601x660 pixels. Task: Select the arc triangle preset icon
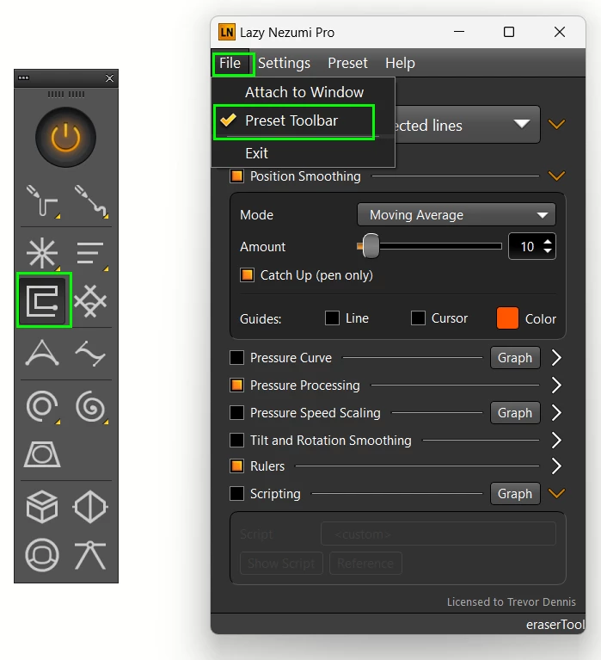click(42, 353)
